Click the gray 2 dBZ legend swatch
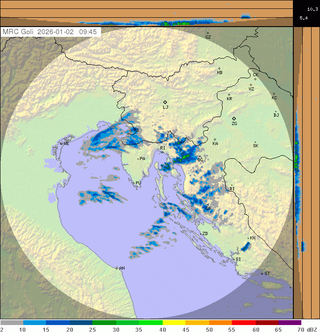The height and width of the screenshot is (333, 320). 12,323
